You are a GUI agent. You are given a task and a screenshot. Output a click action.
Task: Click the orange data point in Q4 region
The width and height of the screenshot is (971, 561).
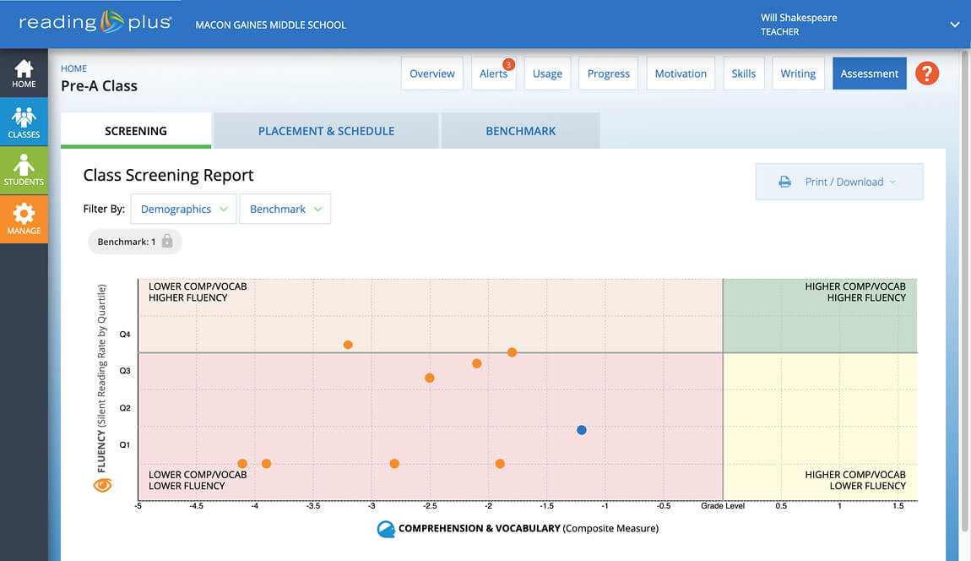[348, 345]
